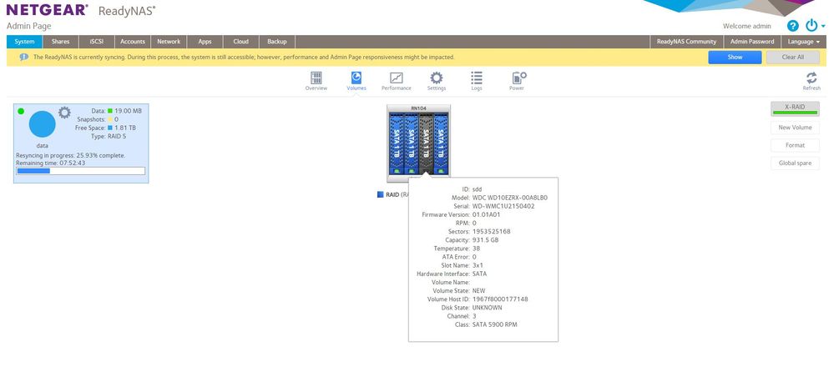Click the Format button
Screen dimensions: 834x372
(795, 145)
